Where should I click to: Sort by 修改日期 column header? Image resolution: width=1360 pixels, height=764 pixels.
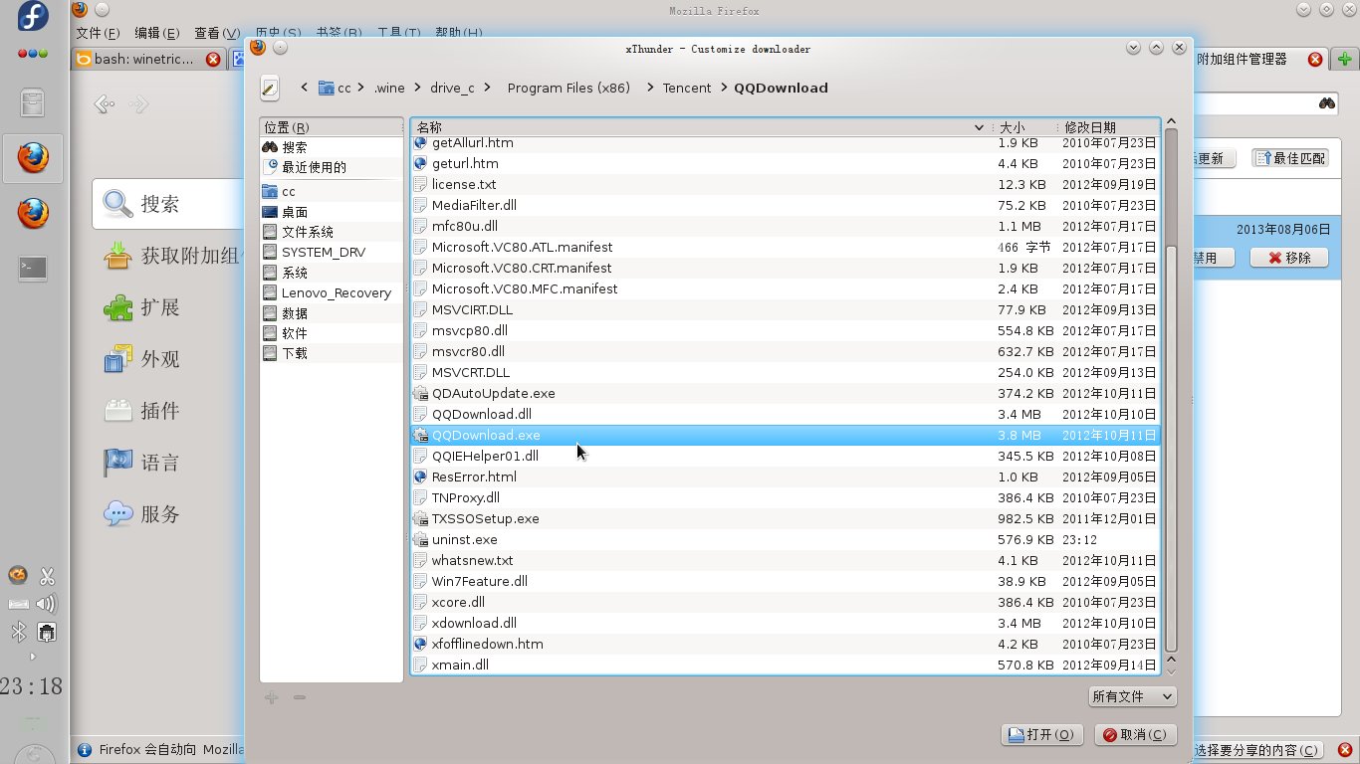1109,127
